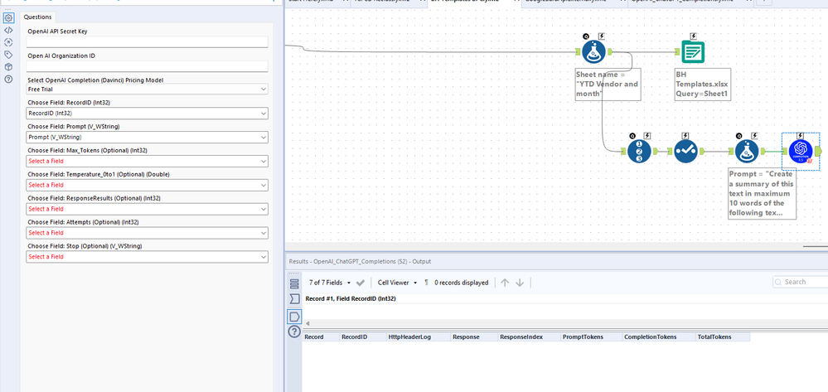Click the 'BH Templates.xlsx Query=Sheet1' annotation
This screenshot has height=392, width=828.
[702, 84]
